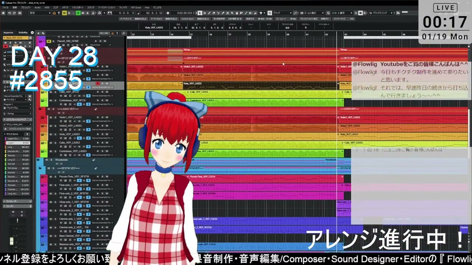472x265 pixels.
Task: Select the Legato Run sound slot
Action: (17, 139)
